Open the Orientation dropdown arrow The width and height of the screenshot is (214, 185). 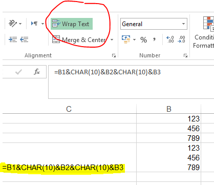pos(20,24)
